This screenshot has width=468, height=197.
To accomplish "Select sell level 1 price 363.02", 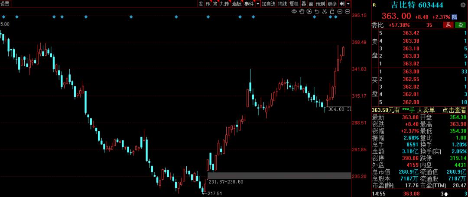I will pyautogui.click(x=411, y=64).
